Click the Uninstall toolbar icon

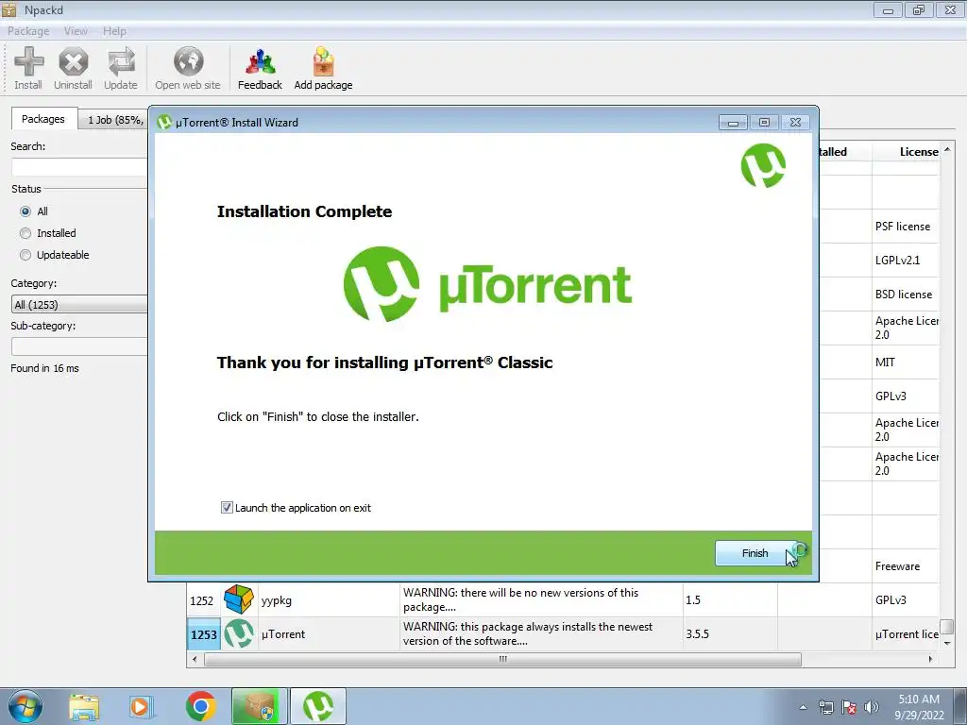[x=73, y=68]
